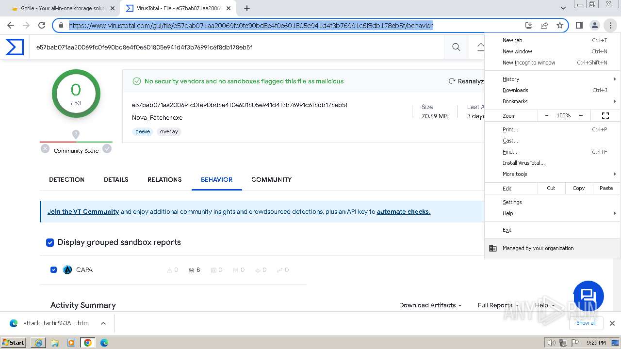Click the media player taskbar icon
The image size is (621, 349).
(x=71, y=343)
